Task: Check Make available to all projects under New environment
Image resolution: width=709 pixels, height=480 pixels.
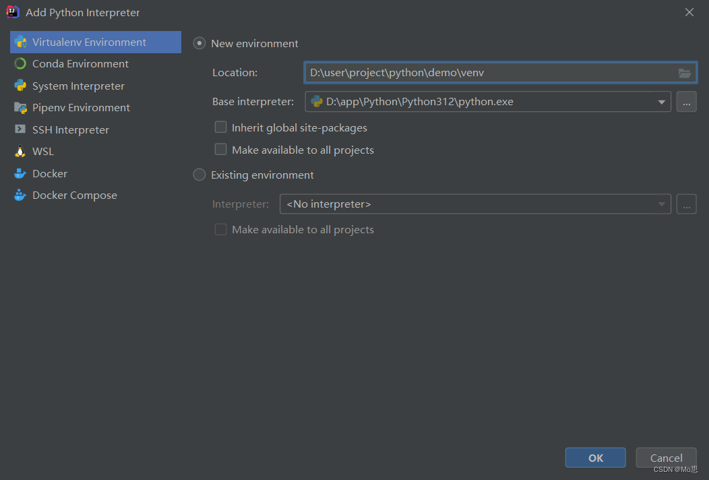Action: pyautogui.click(x=220, y=150)
